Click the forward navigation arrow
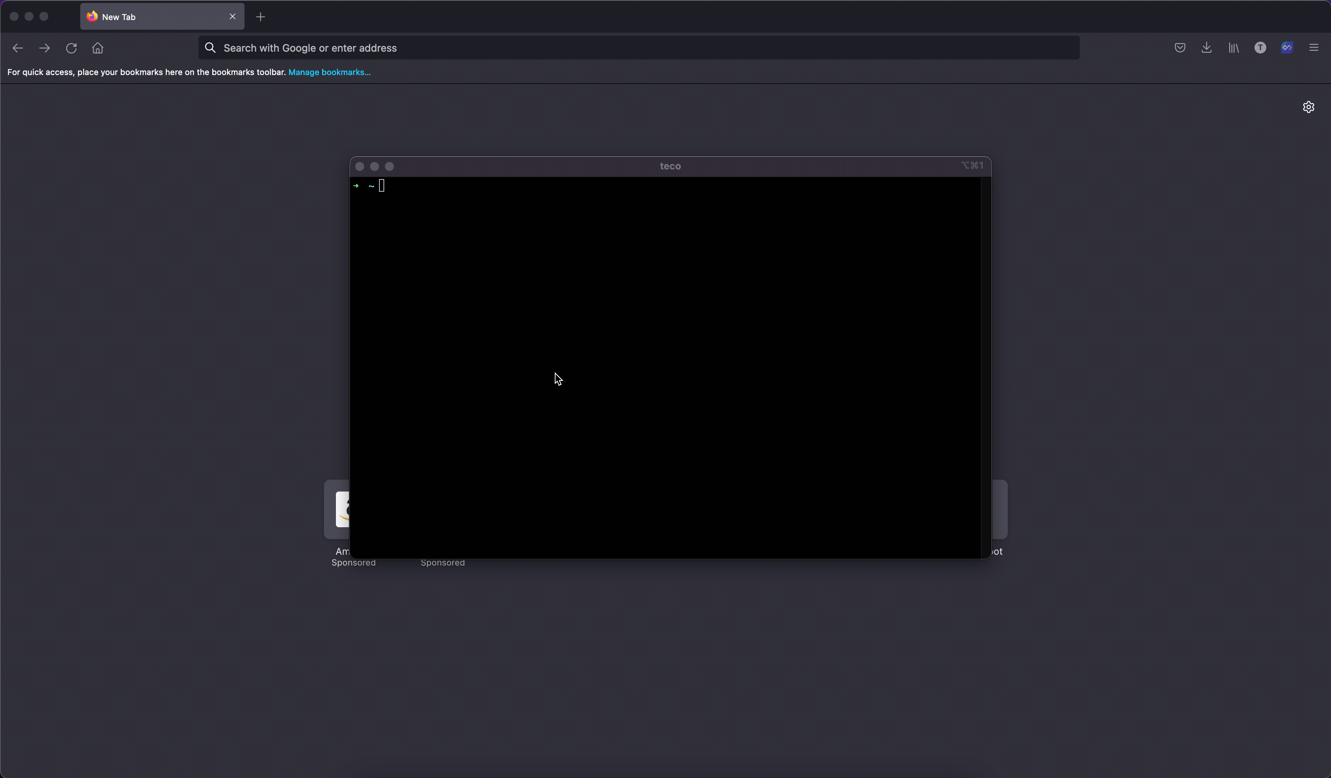This screenshot has width=1331, height=778. click(44, 48)
